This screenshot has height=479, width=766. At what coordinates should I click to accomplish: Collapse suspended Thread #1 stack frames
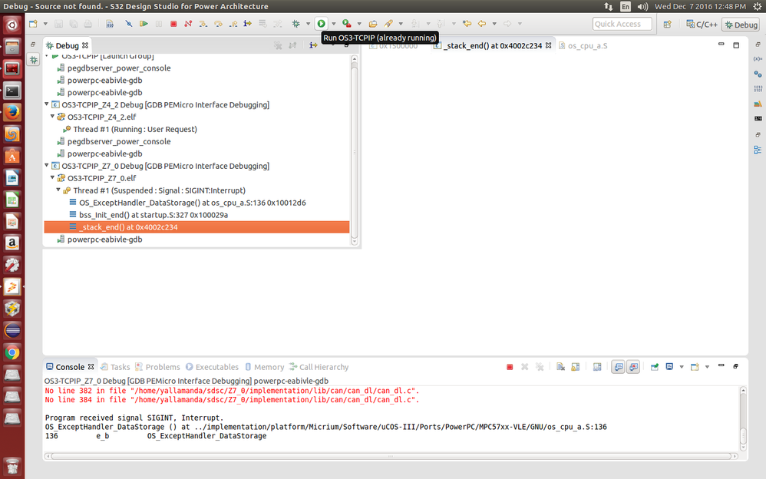click(x=58, y=190)
